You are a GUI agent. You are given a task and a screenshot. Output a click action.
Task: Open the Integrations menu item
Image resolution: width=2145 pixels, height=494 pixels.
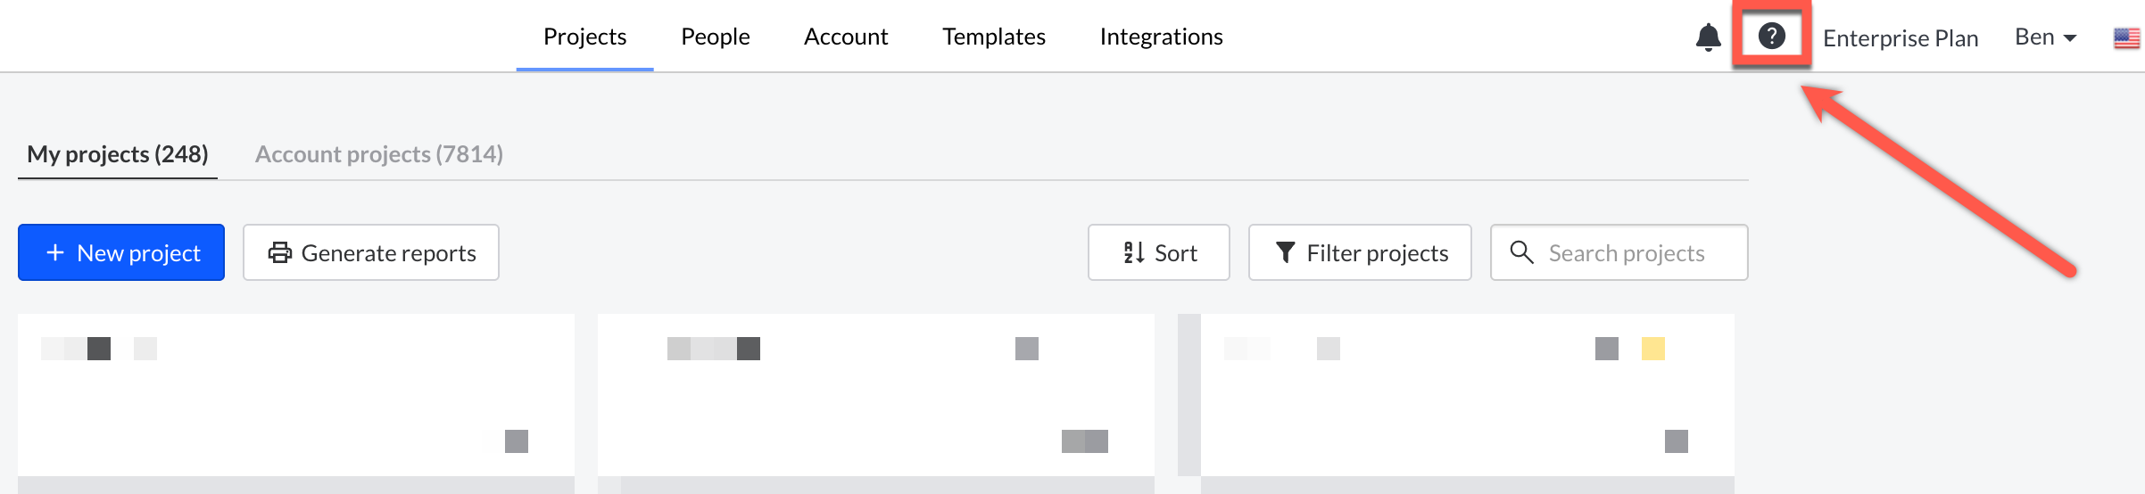click(x=1161, y=37)
